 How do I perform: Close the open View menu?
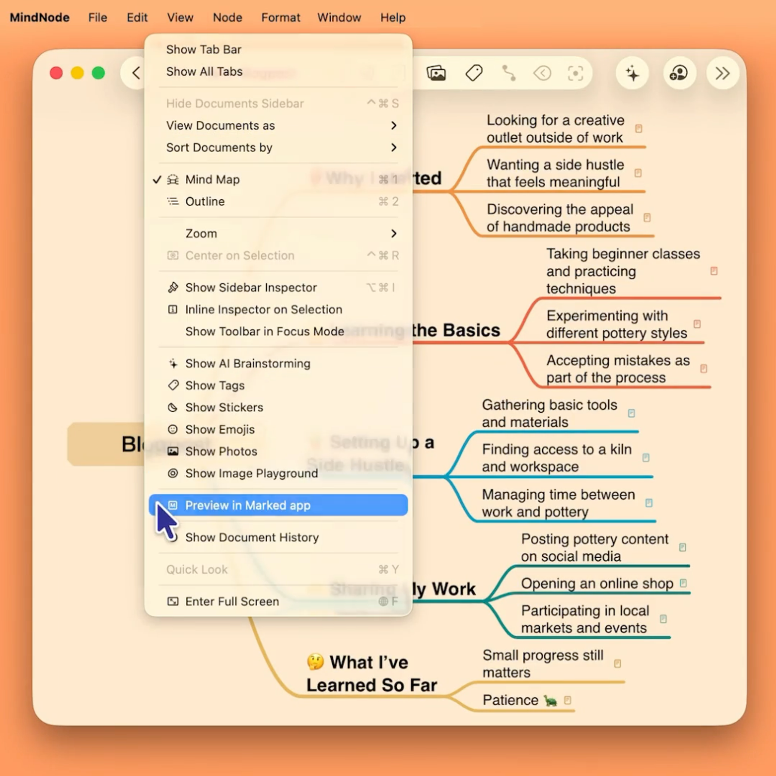[180, 17]
